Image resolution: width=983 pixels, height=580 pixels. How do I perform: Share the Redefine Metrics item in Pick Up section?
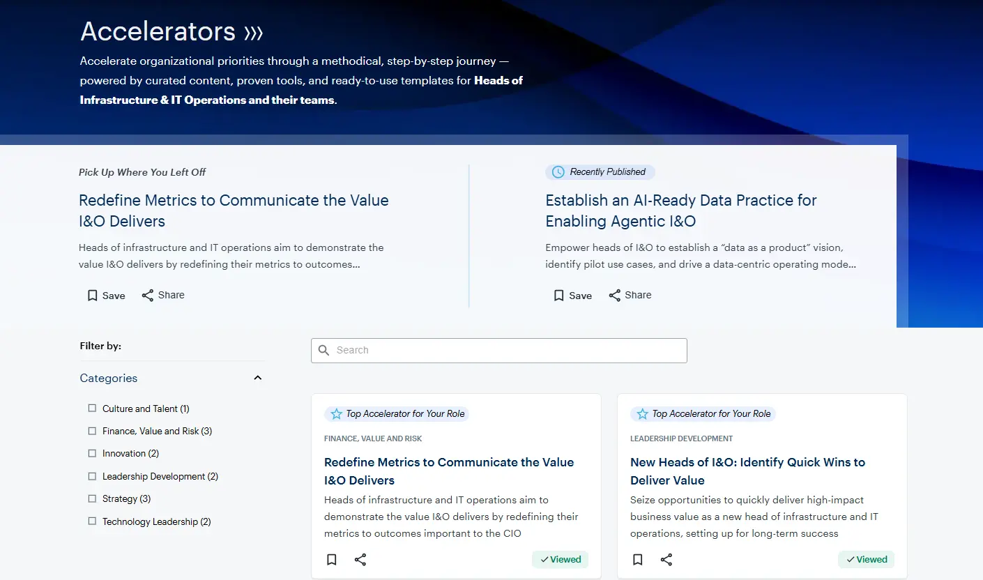[162, 295]
